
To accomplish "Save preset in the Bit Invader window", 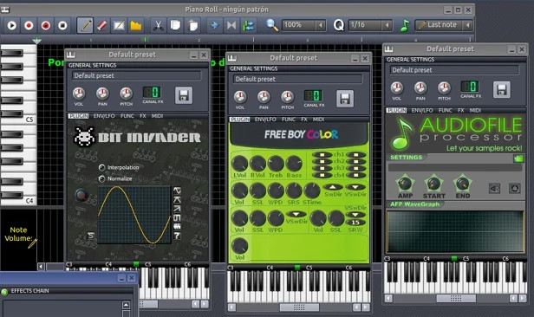I will (184, 95).
